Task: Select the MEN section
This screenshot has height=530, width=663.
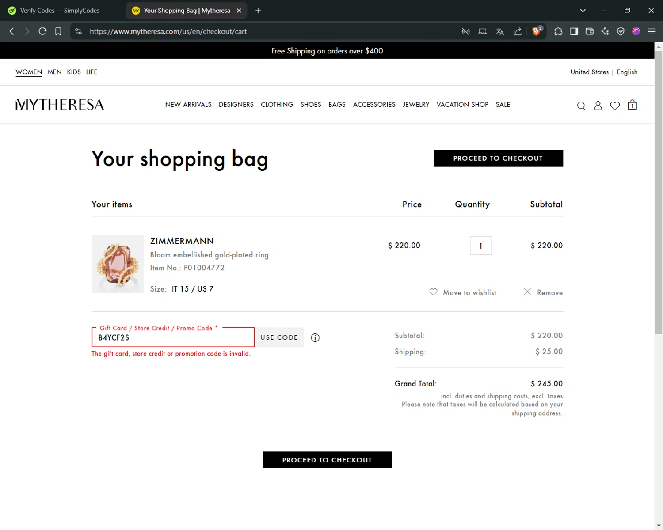Action: (x=54, y=72)
